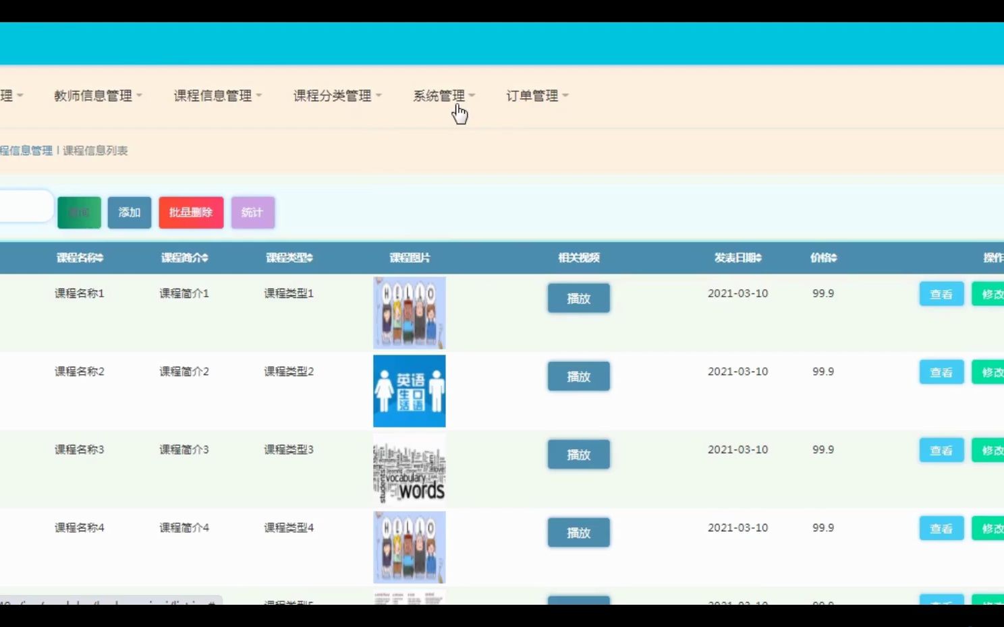Click the 课程简介2 cell
This screenshot has width=1004, height=627.
(184, 371)
